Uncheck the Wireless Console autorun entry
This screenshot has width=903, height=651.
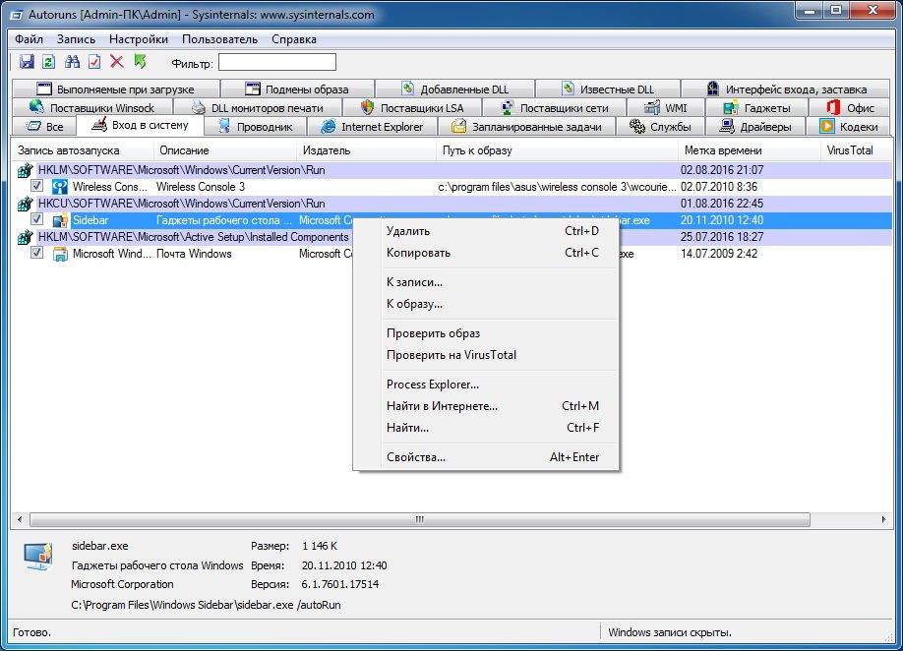(x=36, y=186)
